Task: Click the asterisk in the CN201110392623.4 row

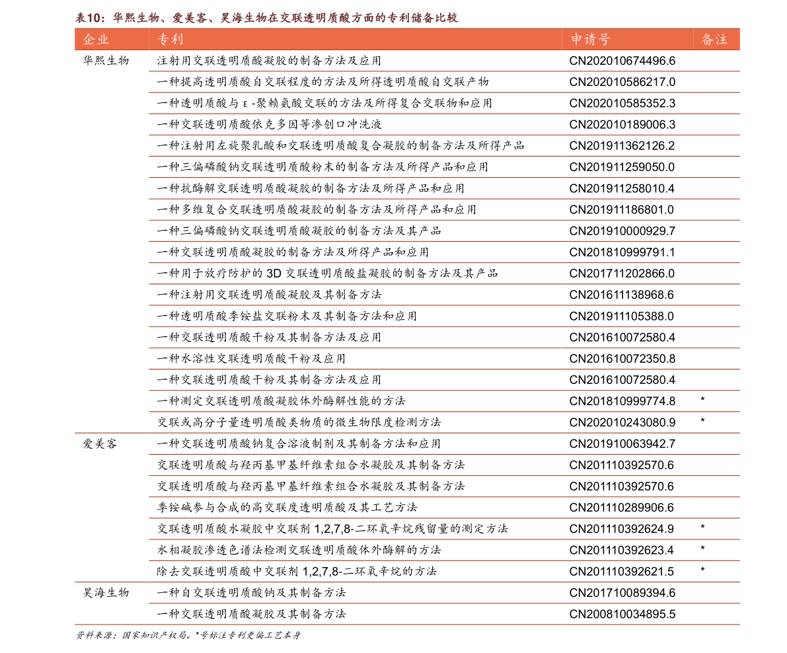Action: point(702,548)
